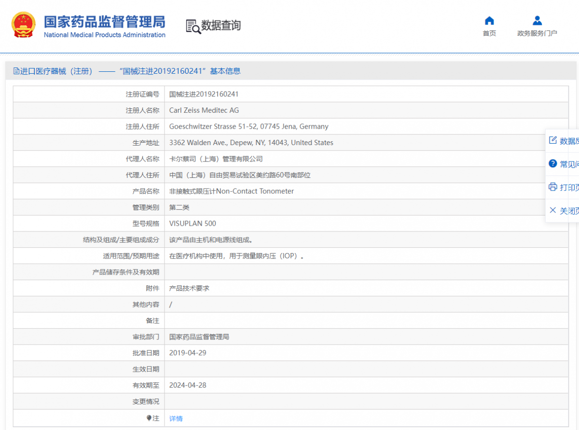Select expiry date 2024-04-28
Image resolution: width=579 pixels, height=430 pixels.
pos(188,385)
